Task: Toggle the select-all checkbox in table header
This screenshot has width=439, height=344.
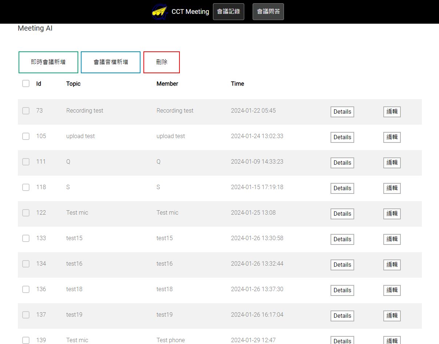Action: tap(26, 83)
